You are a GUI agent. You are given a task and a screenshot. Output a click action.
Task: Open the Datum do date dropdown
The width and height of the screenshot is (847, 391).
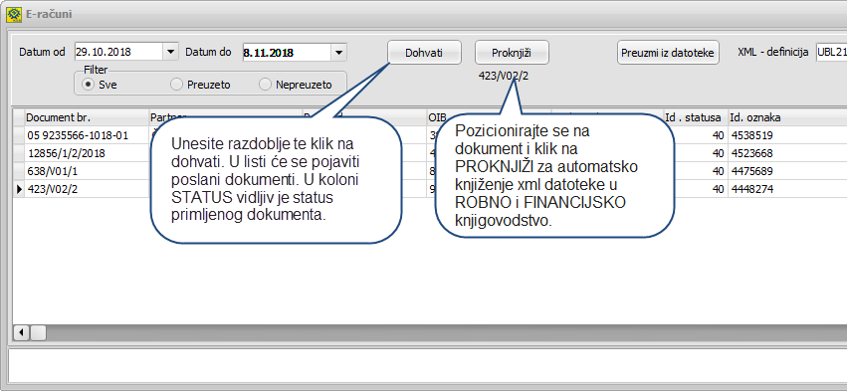pyautogui.click(x=338, y=53)
